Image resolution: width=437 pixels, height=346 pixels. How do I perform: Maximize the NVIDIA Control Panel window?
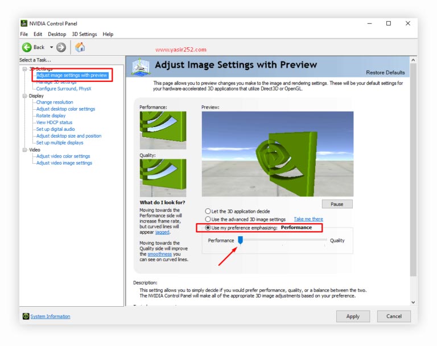pyautogui.click(x=389, y=23)
